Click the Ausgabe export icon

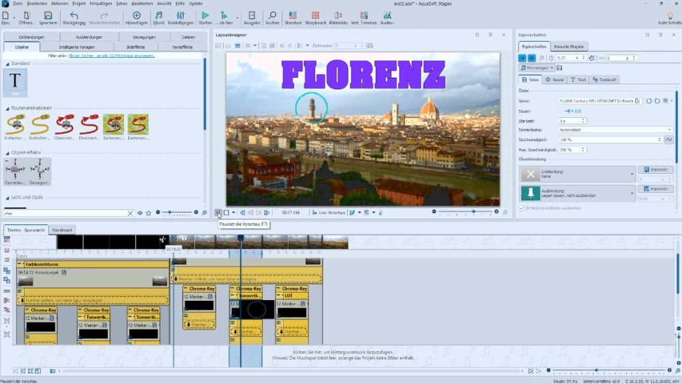pos(251,17)
